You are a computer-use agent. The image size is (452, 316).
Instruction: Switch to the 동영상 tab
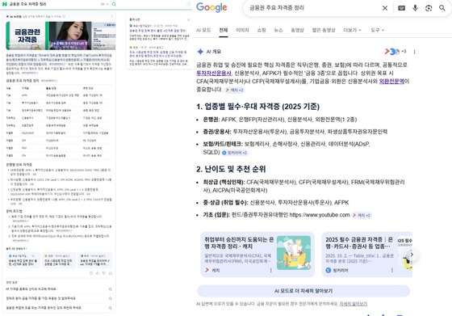(298, 30)
